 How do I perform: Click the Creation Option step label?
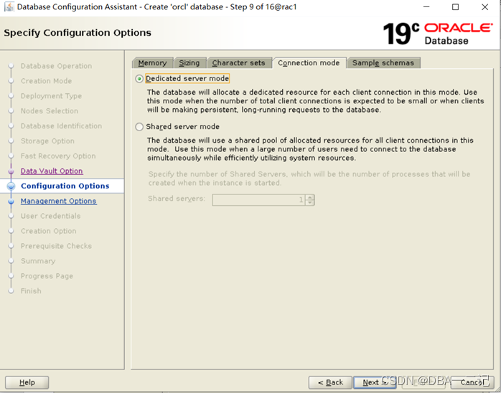[49, 231]
